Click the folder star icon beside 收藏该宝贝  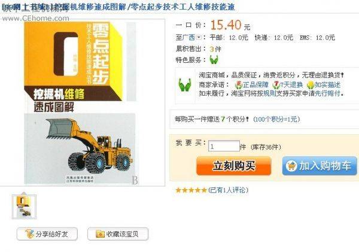[x=100, y=234]
